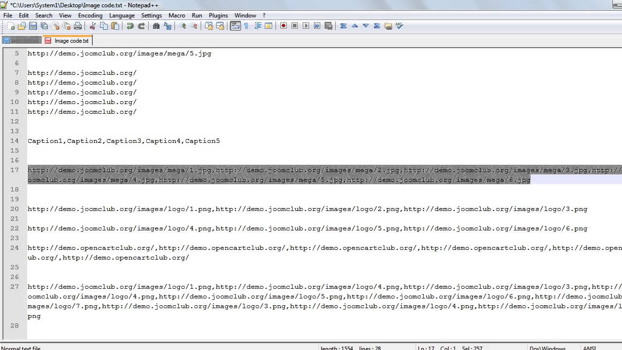622x350 pixels.
Task: Play back recorded macro with play icon
Action: [306, 26]
